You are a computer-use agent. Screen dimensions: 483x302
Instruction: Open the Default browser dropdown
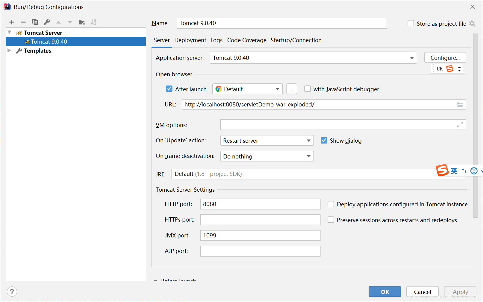click(247, 89)
